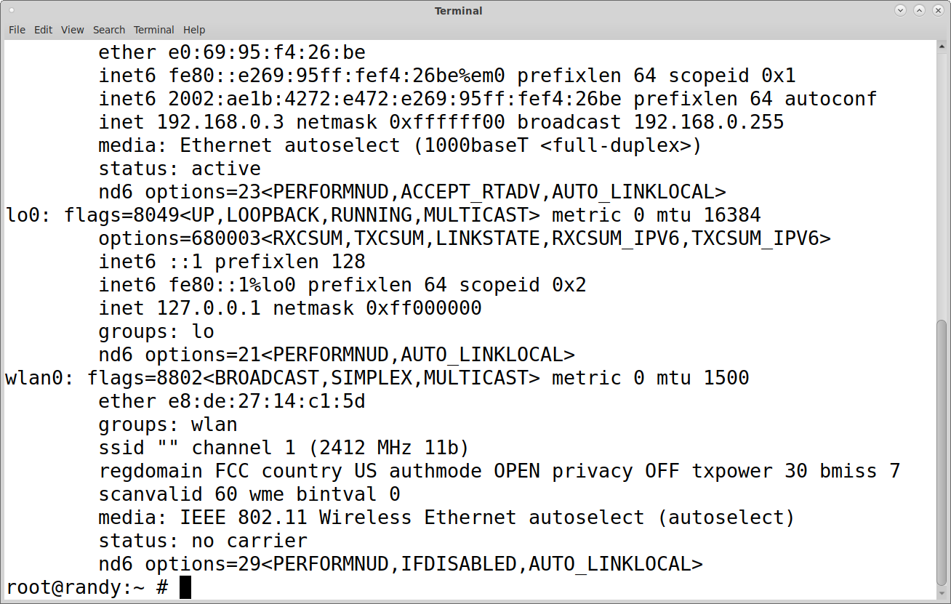
Task: Click the vertical scrollbar thumb
Action: 942,451
